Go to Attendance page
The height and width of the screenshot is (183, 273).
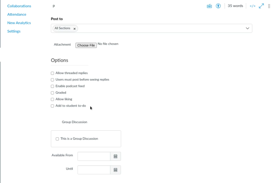[x=17, y=14]
